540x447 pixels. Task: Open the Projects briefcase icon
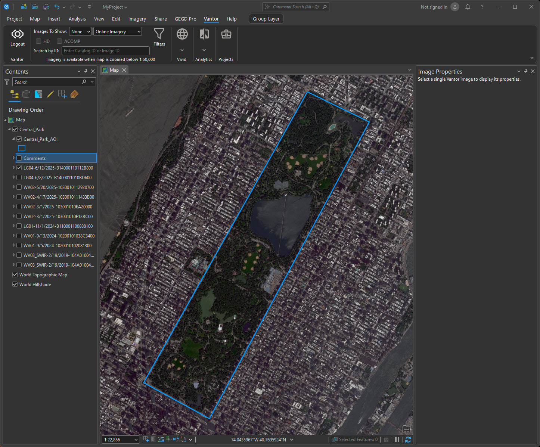226,34
